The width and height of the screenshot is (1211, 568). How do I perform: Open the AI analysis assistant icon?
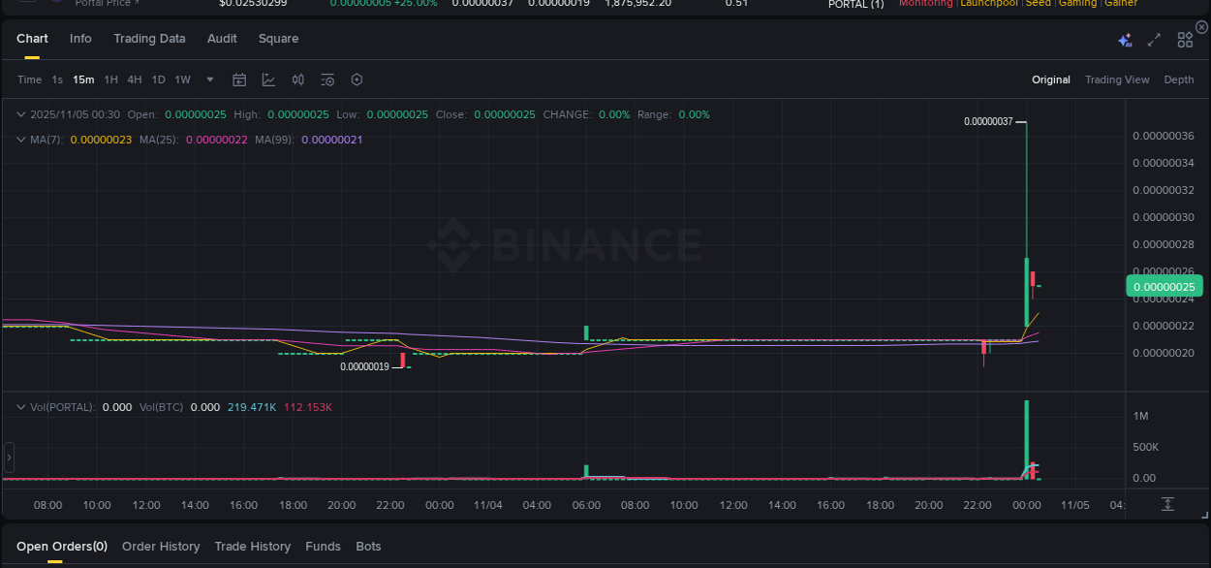pyautogui.click(x=1125, y=40)
